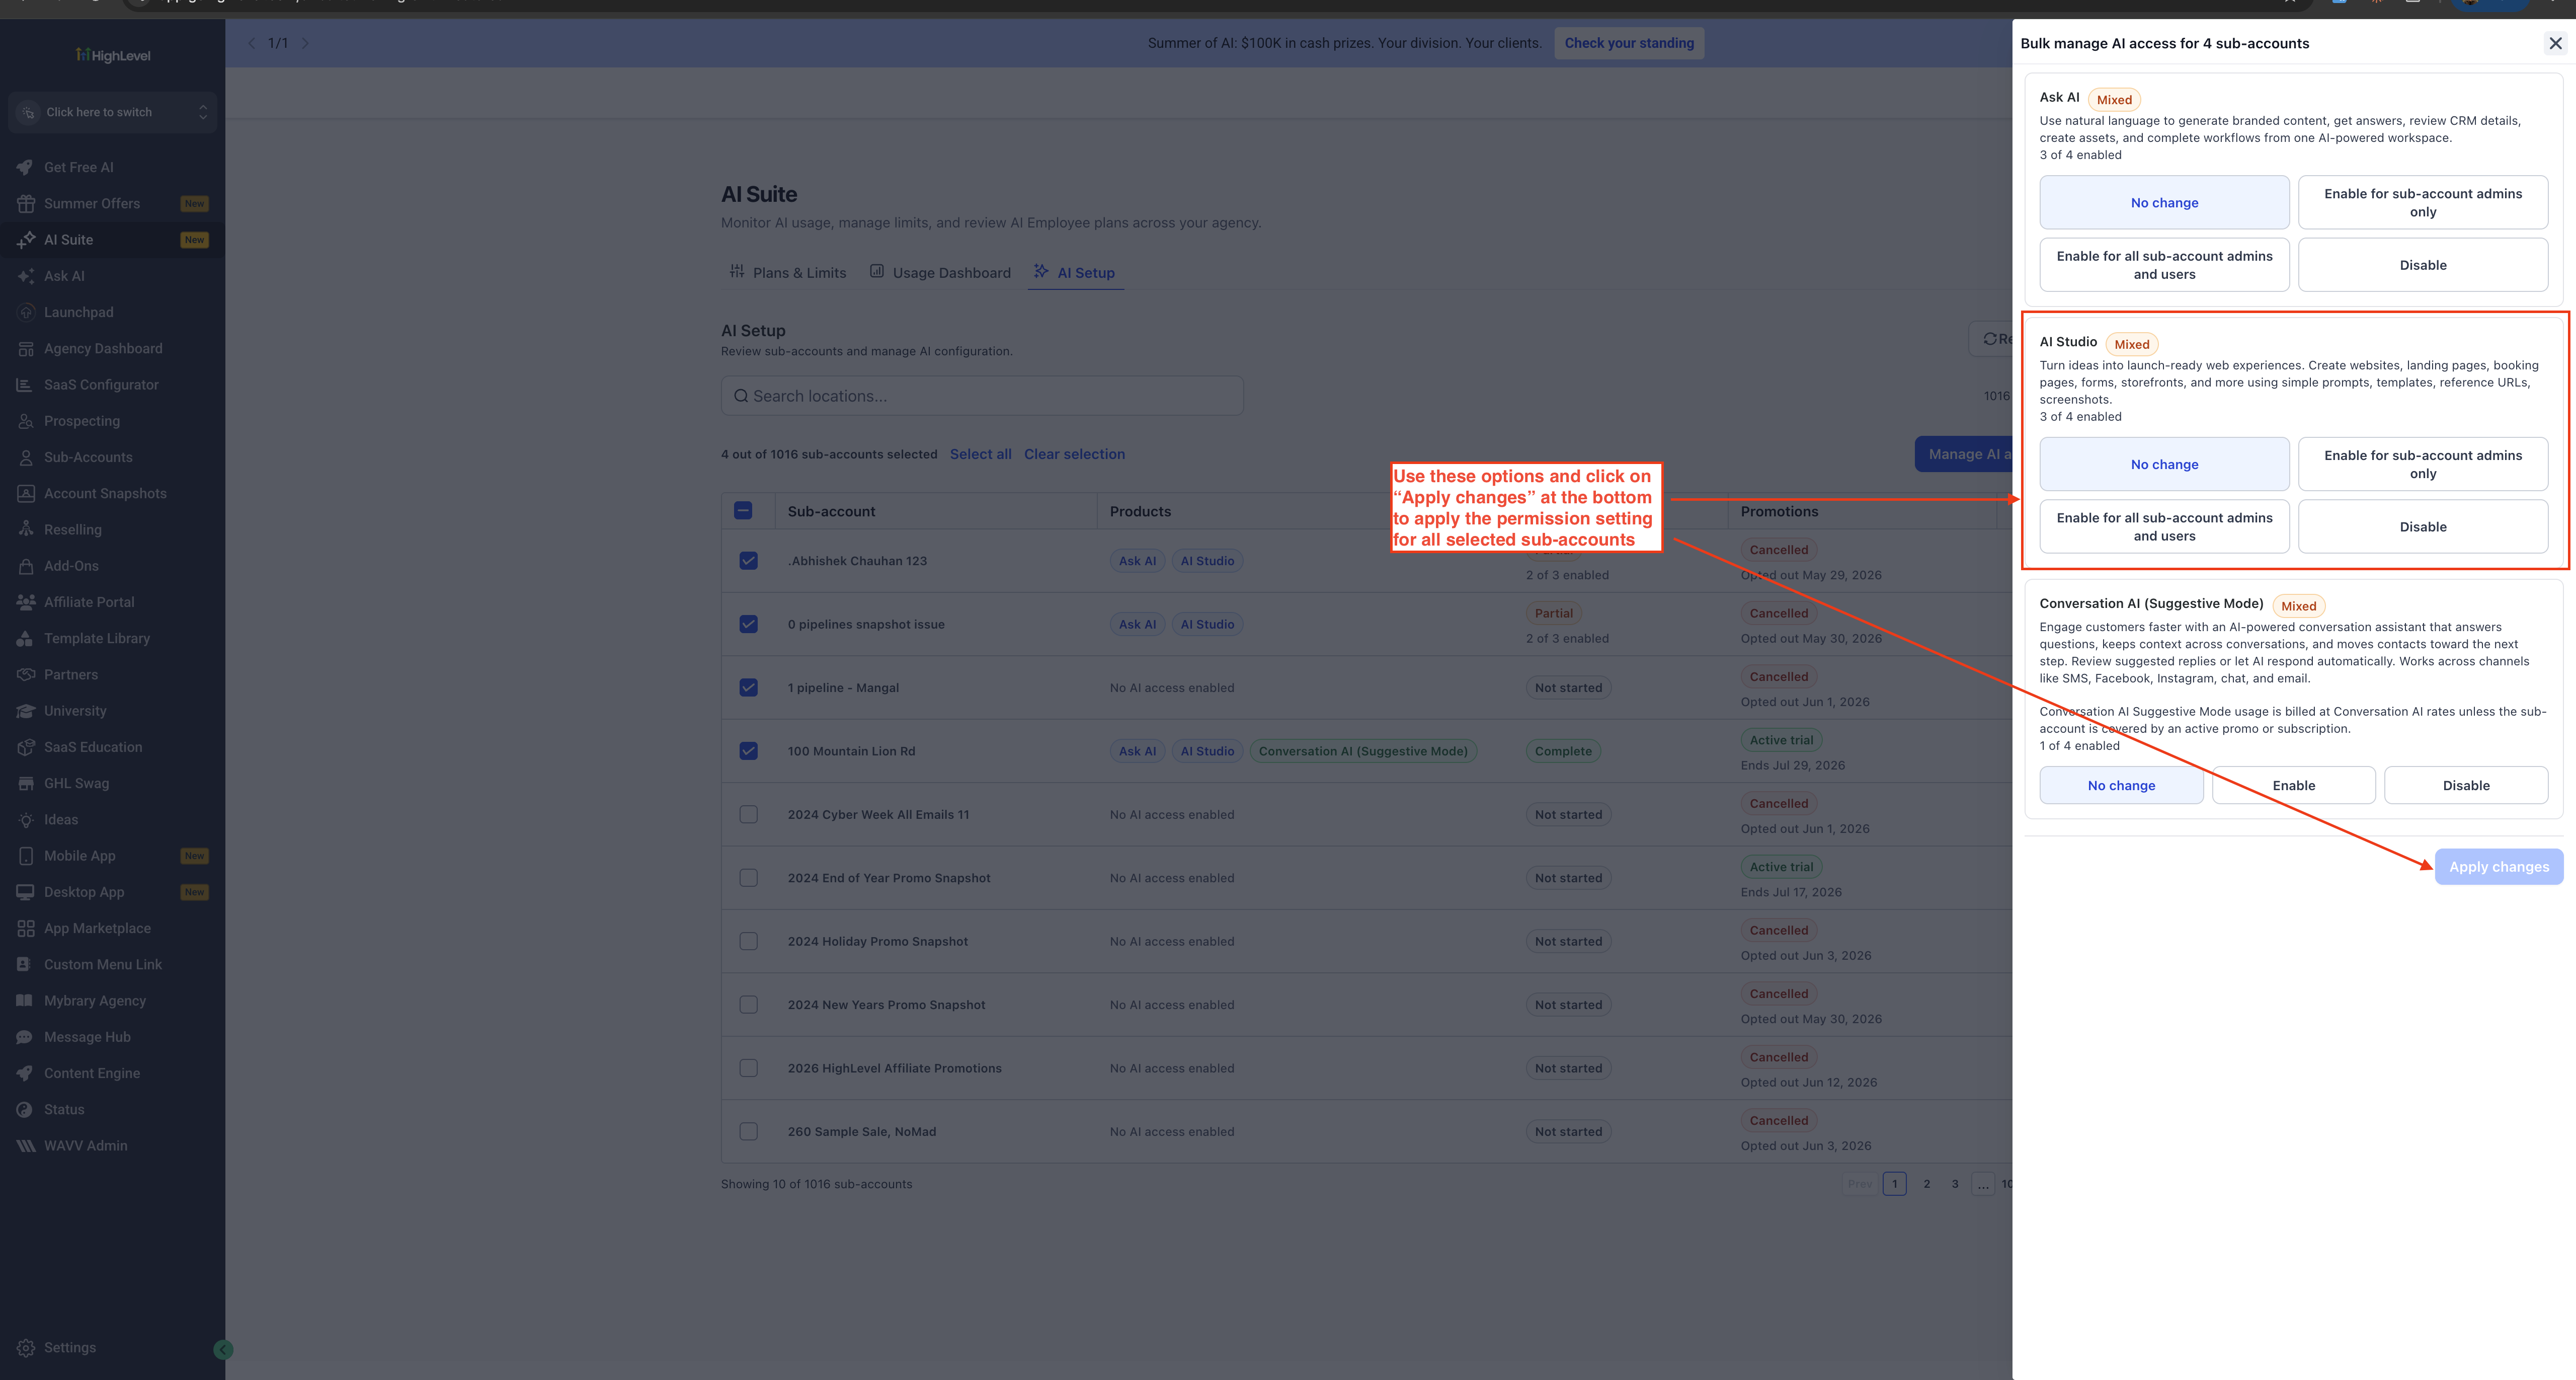Focus the Search locations input field
Viewport: 2576px width, 1380px height.
pyautogui.click(x=982, y=396)
